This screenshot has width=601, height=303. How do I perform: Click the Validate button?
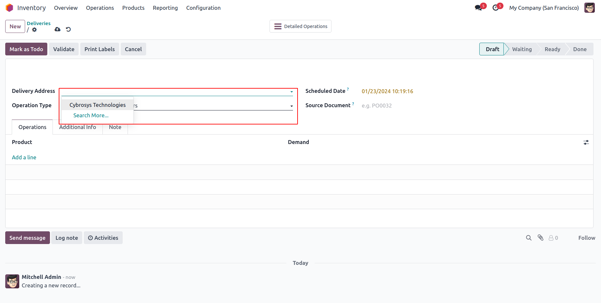click(64, 49)
